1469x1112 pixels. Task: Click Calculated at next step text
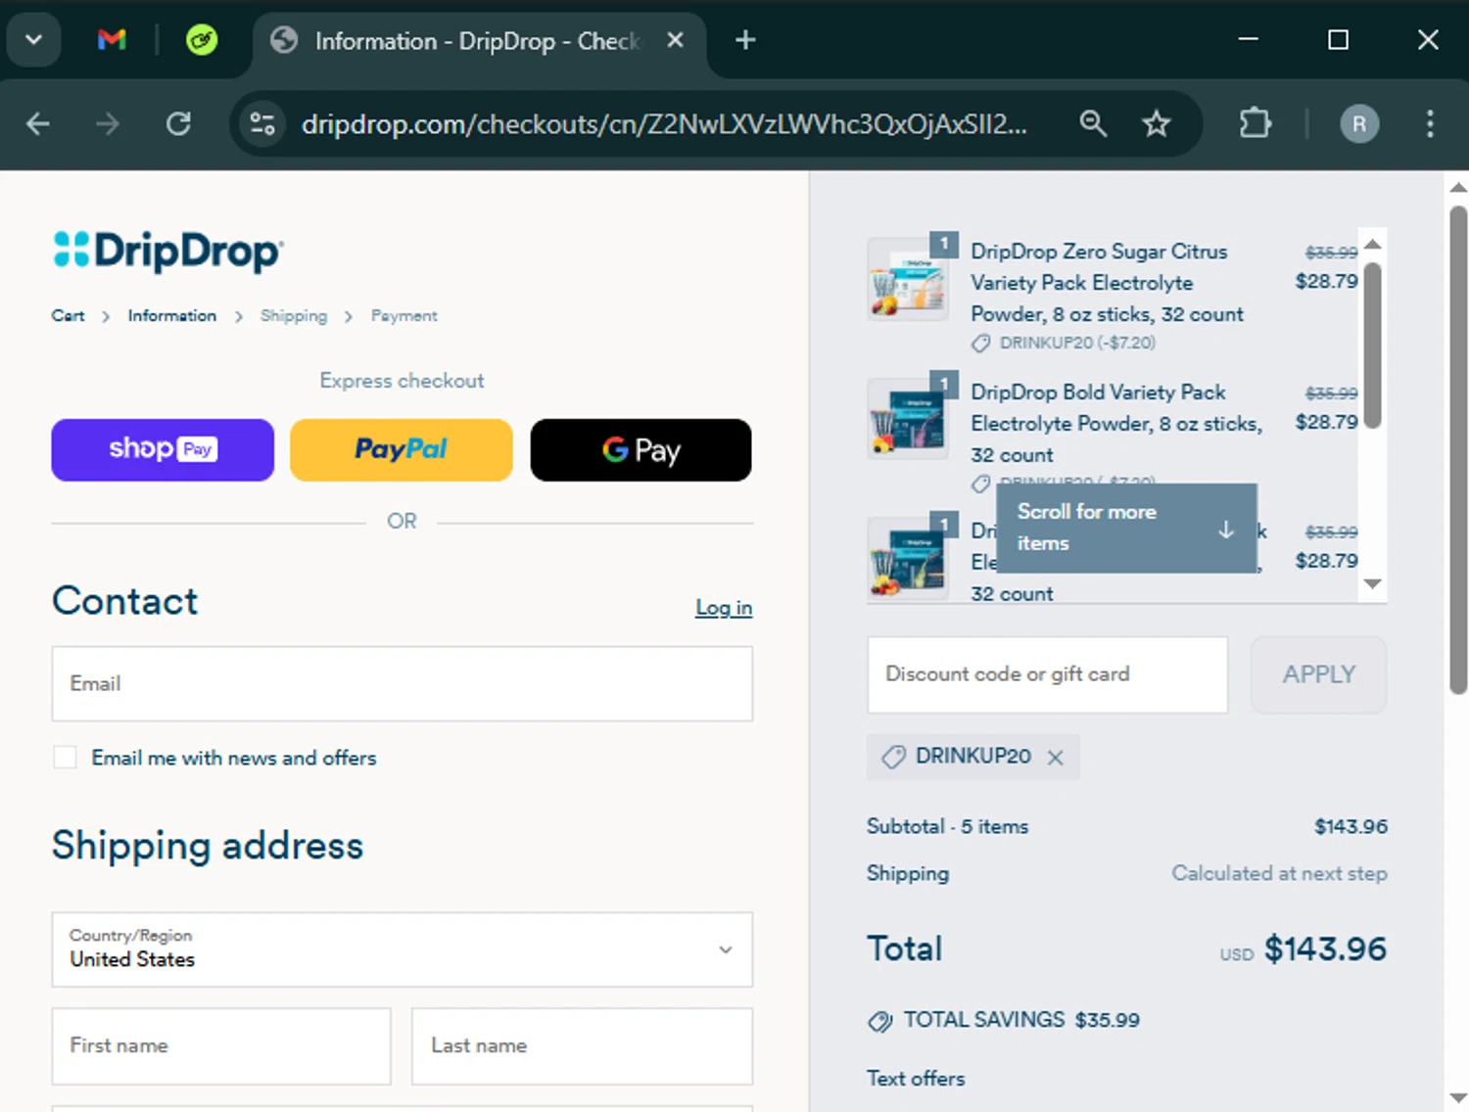[1280, 873]
